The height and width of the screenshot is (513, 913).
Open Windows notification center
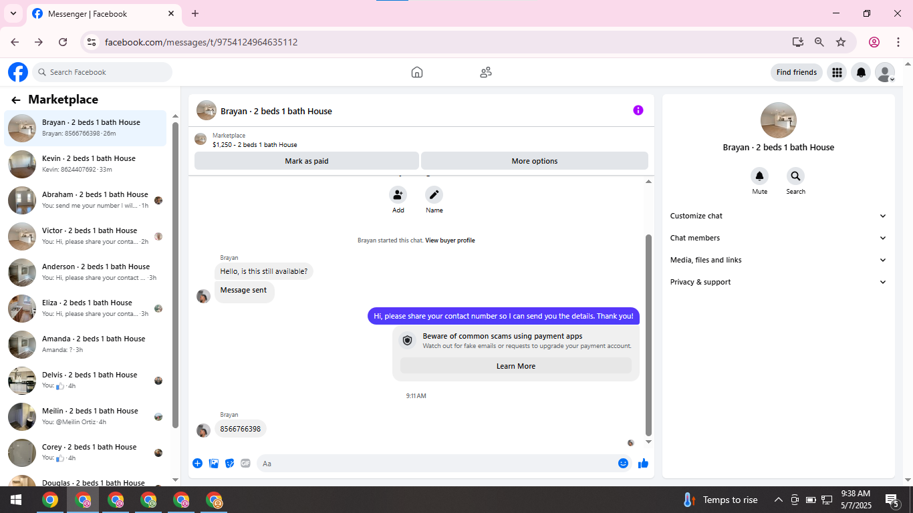(892, 500)
